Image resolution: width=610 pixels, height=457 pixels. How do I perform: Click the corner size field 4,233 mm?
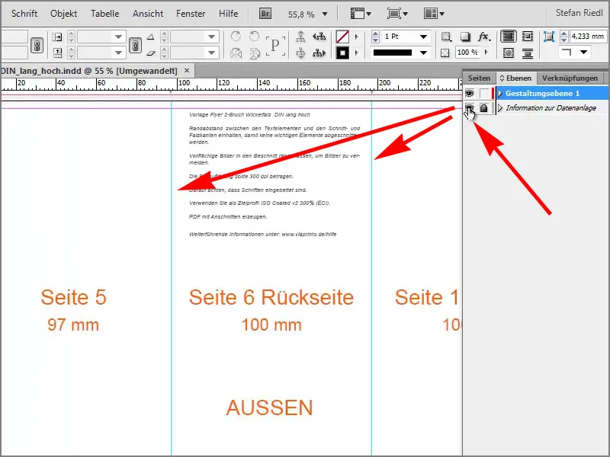point(587,37)
